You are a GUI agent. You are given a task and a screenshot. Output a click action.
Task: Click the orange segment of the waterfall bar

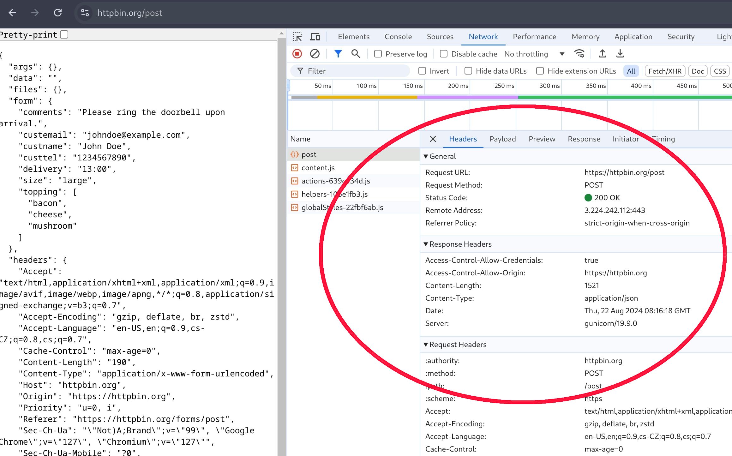tap(367, 97)
